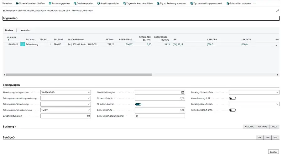The width and height of the screenshot is (282, 157).
Task: Expand the Beträge section
Action: pyautogui.click(x=9, y=137)
